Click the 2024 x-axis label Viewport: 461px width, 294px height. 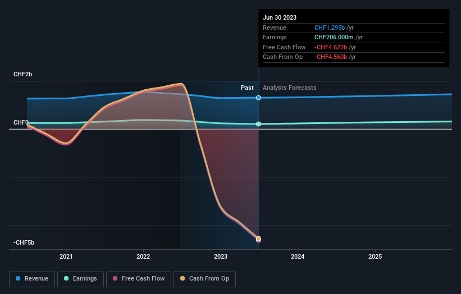[298, 257]
